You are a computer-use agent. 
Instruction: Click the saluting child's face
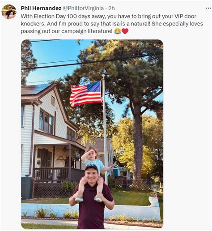91,155
